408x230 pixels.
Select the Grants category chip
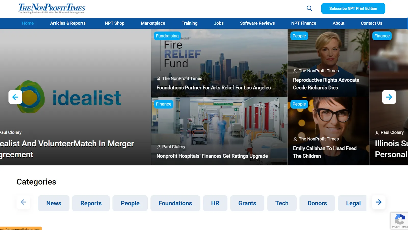click(247, 203)
